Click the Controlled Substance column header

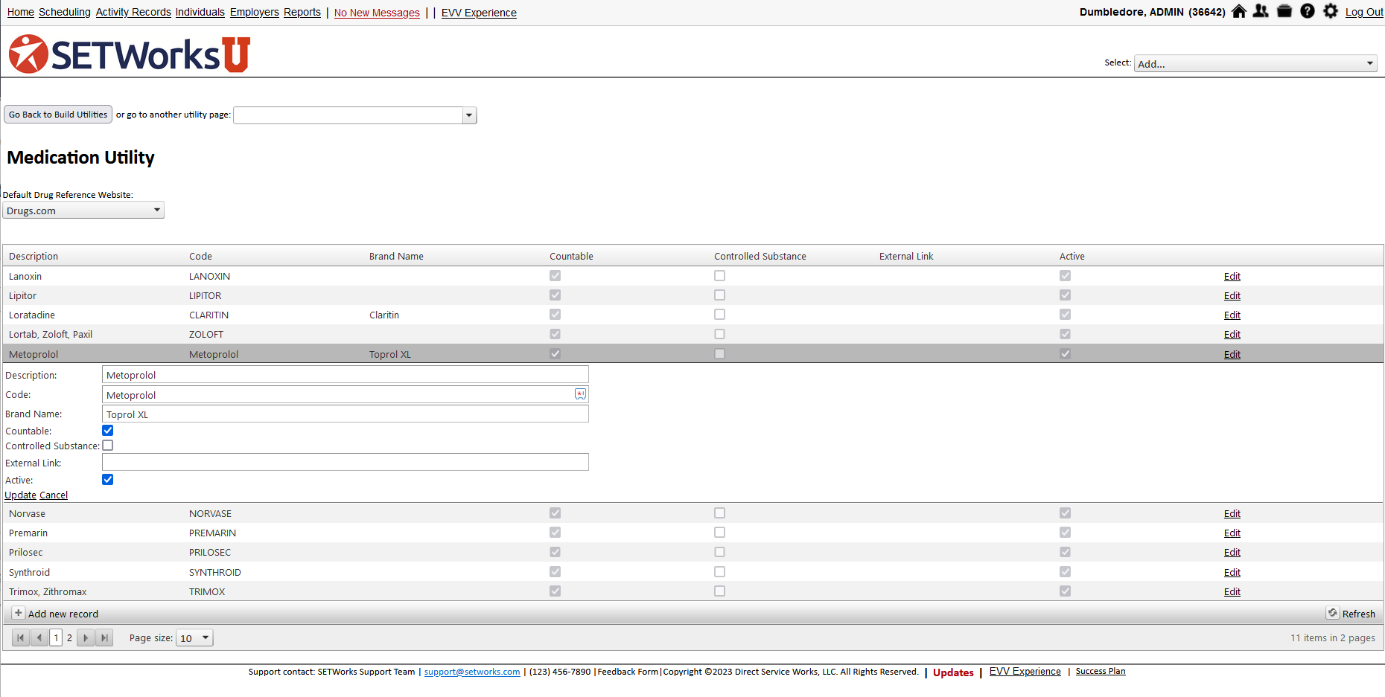[x=760, y=257]
